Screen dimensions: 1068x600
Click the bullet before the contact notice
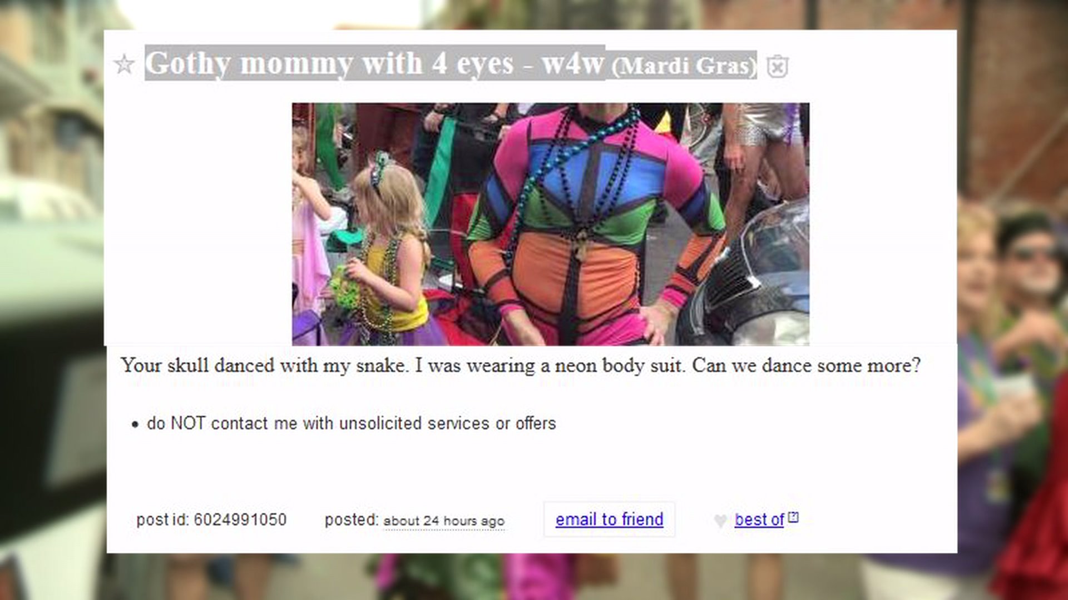pos(135,425)
